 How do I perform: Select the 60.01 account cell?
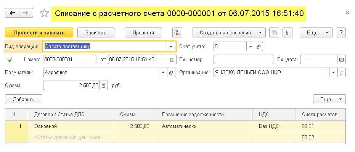pyautogui.click(x=321, y=126)
